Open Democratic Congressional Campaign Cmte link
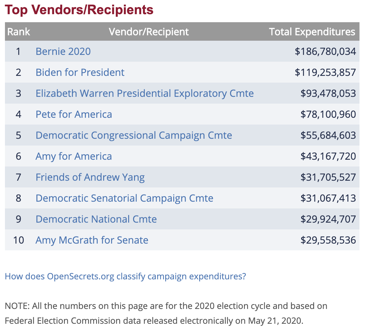The width and height of the screenshot is (370, 333). pos(133,135)
